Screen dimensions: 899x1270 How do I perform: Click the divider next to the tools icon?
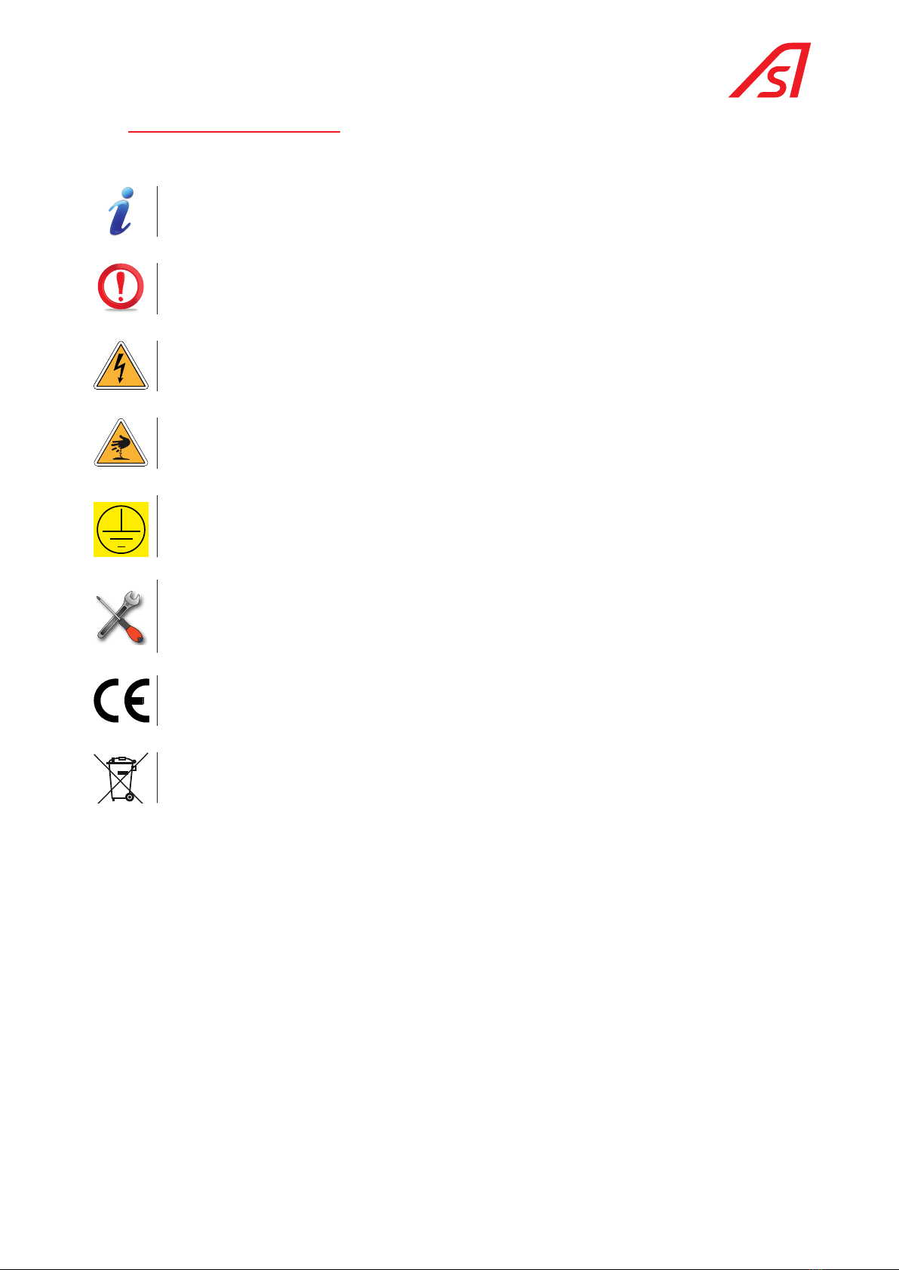click(x=157, y=616)
